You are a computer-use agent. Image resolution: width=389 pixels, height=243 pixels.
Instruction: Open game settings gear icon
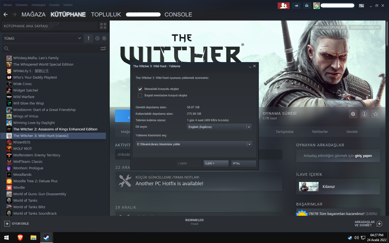pos(353,114)
